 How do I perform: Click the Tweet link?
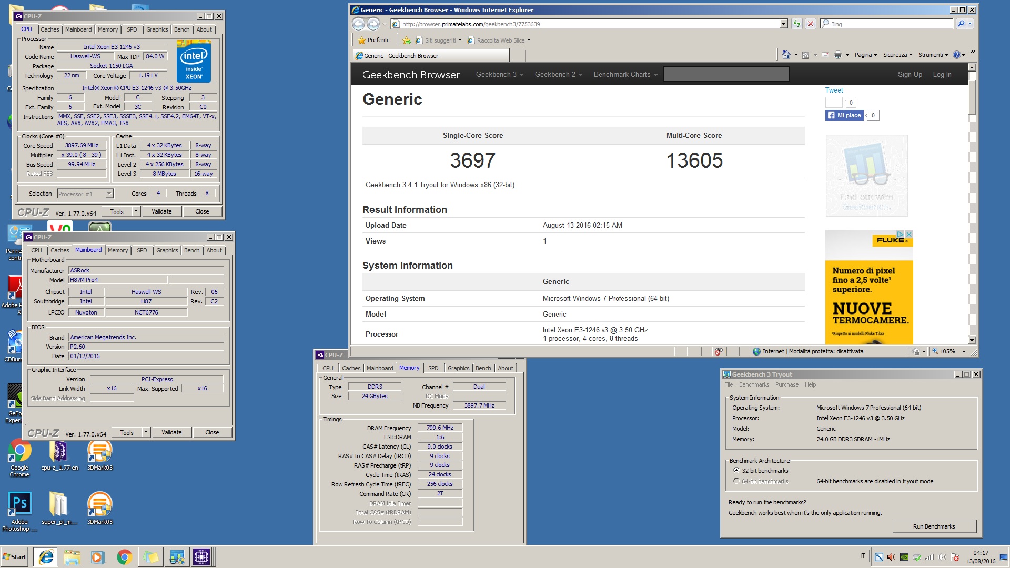tap(834, 90)
